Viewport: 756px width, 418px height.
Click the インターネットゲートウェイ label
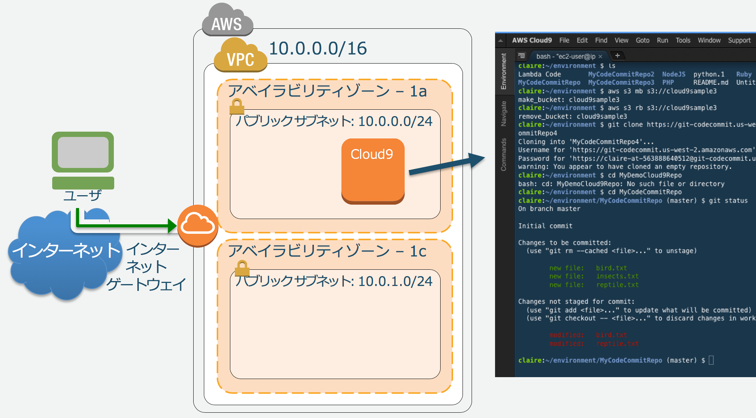pyautogui.click(x=147, y=267)
